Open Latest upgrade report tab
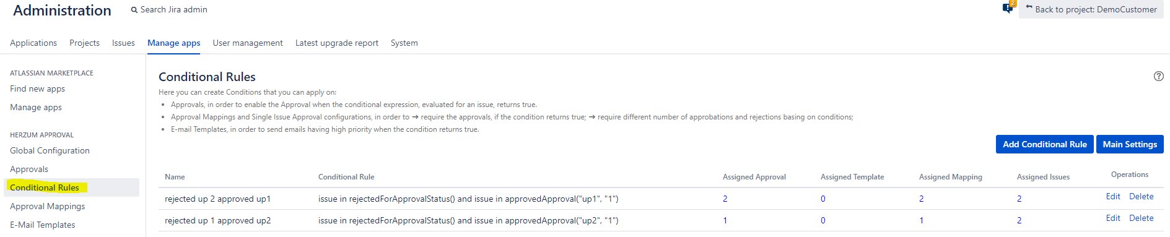The height and width of the screenshot is (237, 1170). (x=337, y=43)
